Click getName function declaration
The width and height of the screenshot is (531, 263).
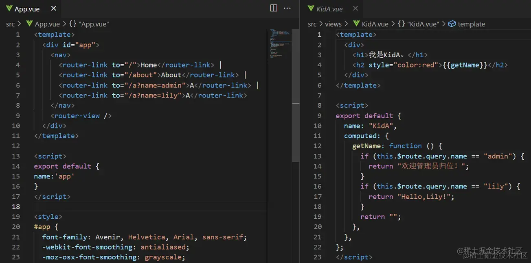pos(397,146)
